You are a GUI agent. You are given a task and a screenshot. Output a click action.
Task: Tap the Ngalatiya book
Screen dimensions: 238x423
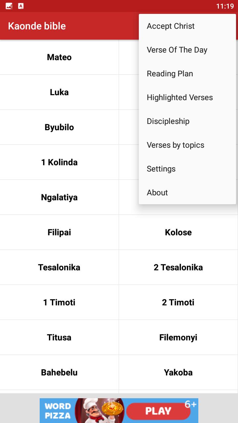[x=59, y=197]
